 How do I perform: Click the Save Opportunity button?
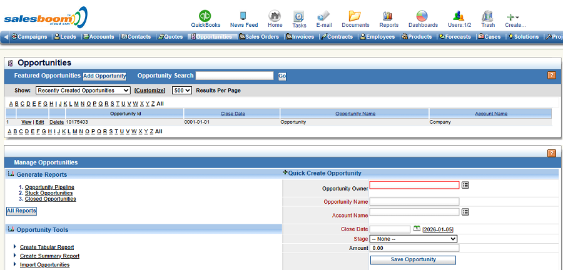(x=413, y=259)
